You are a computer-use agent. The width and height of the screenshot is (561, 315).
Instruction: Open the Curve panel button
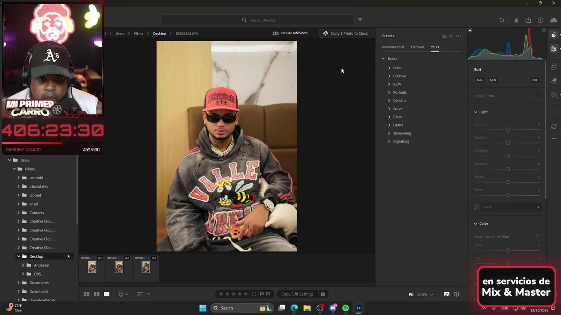coord(507,207)
